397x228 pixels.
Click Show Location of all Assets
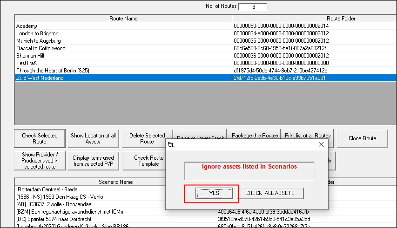(93, 138)
